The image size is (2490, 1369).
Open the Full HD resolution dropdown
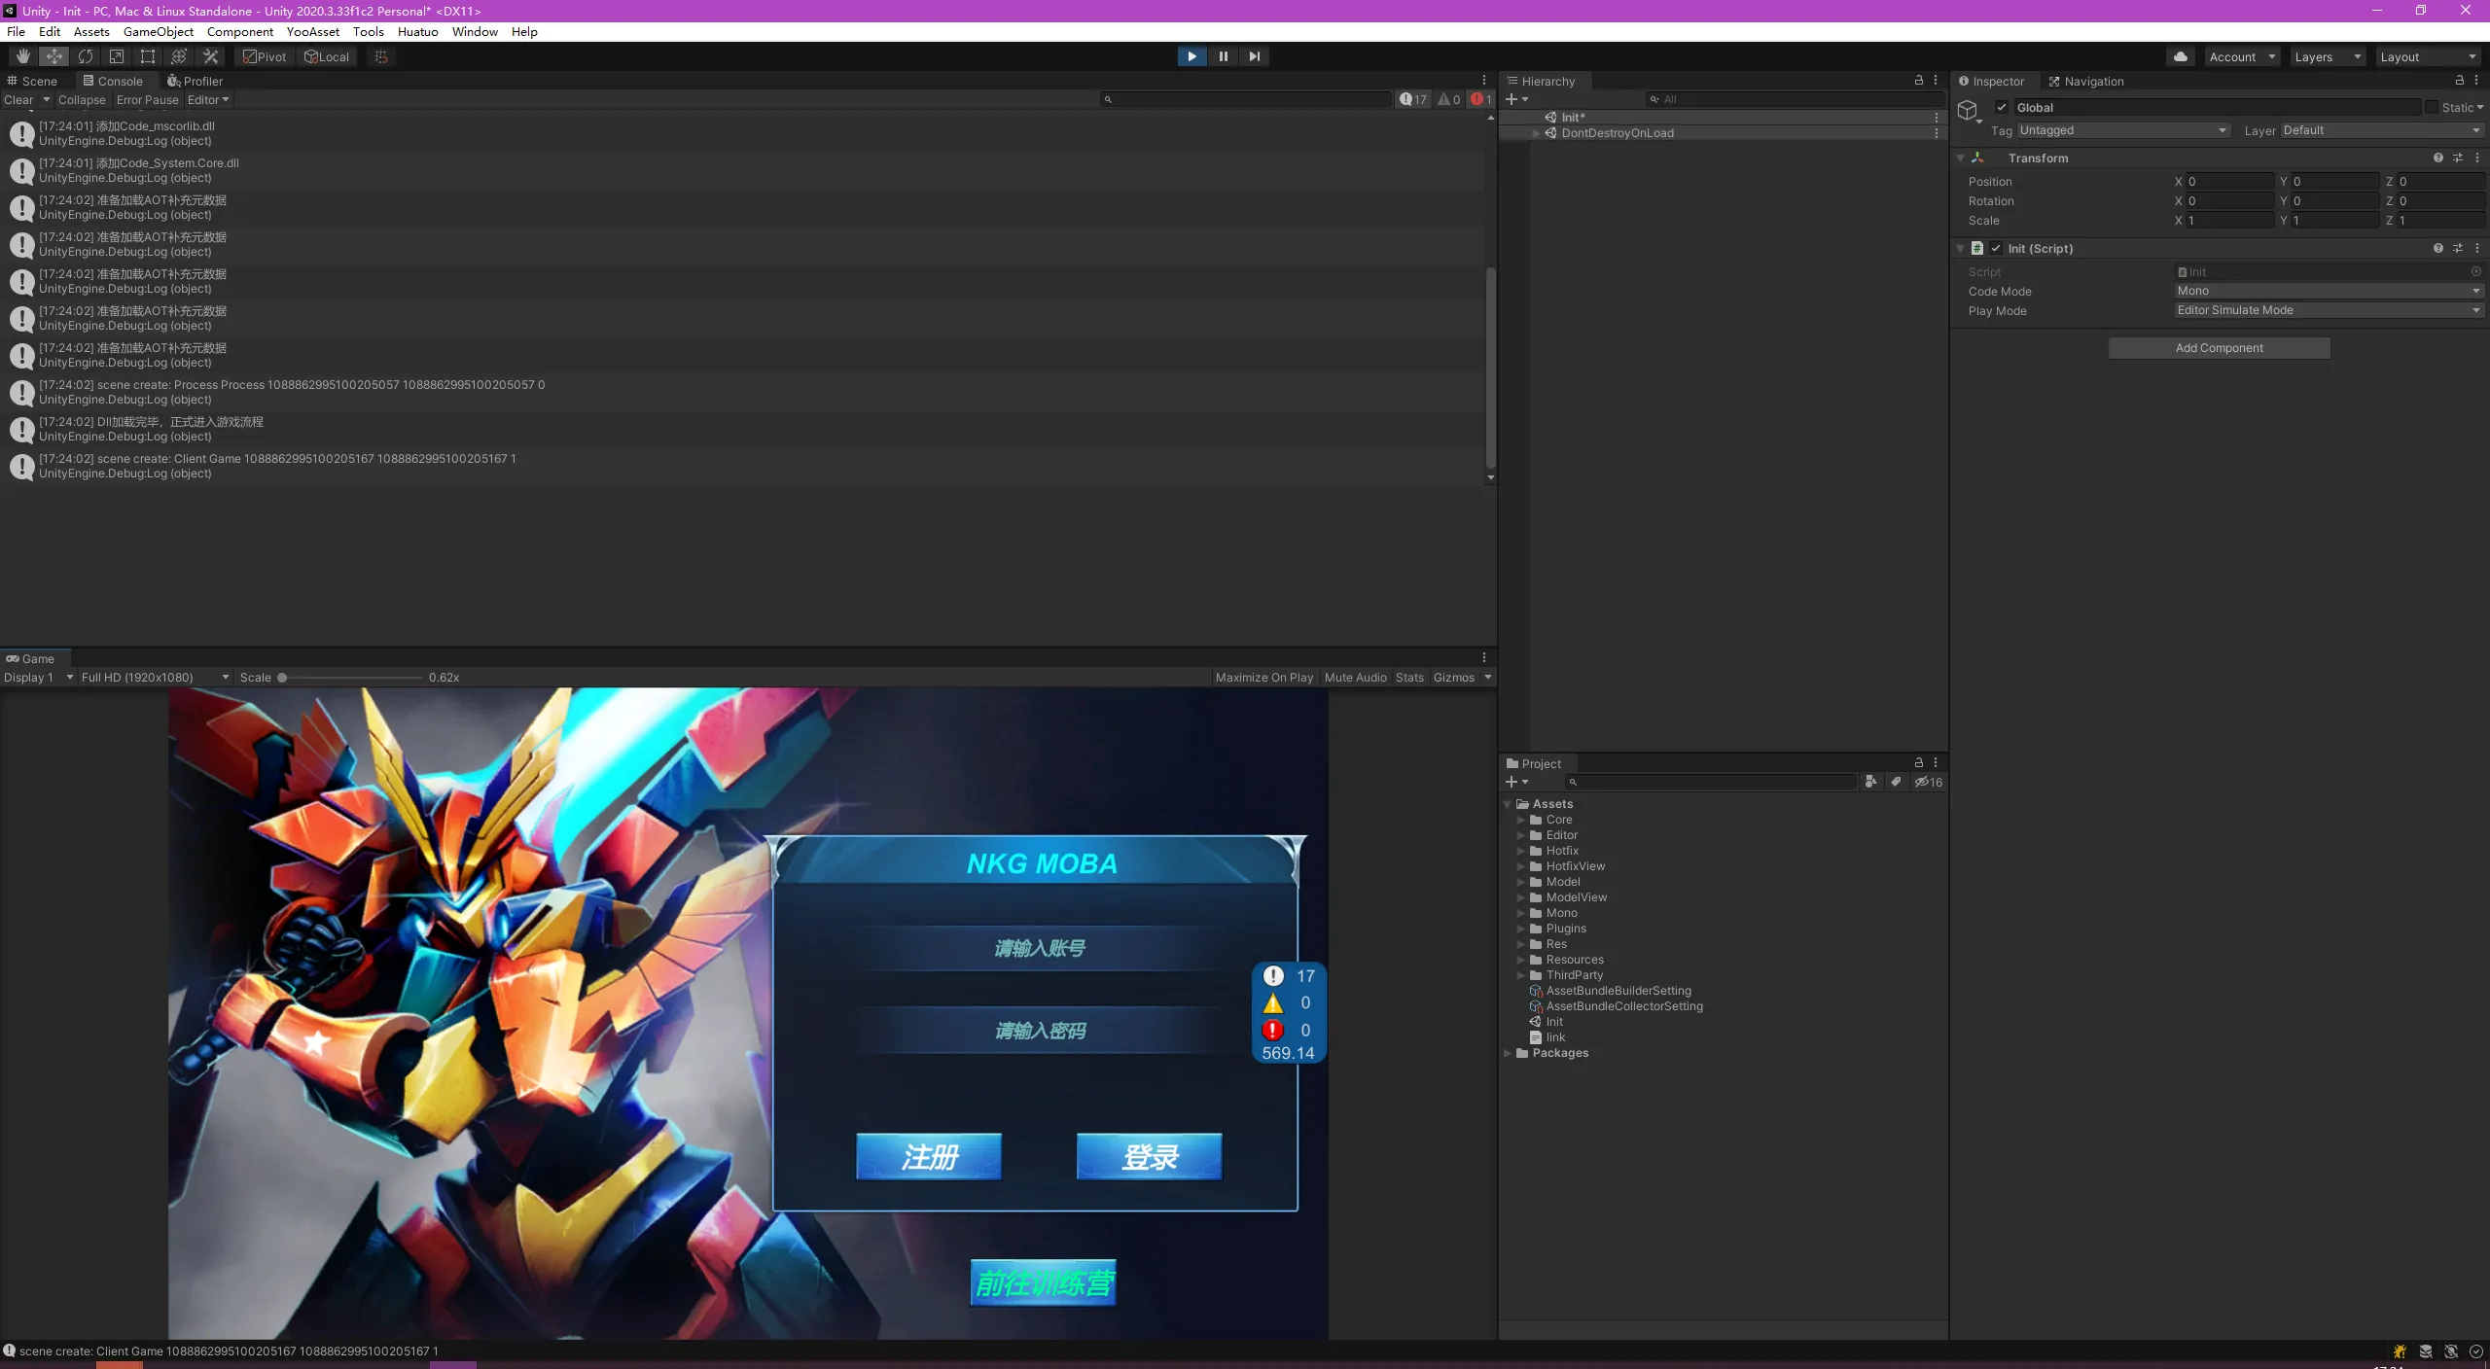155,677
